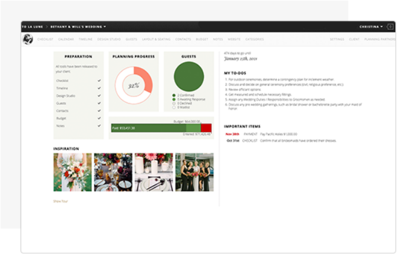Open Settings in the navigation bar
397x255 pixels.
click(337, 39)
